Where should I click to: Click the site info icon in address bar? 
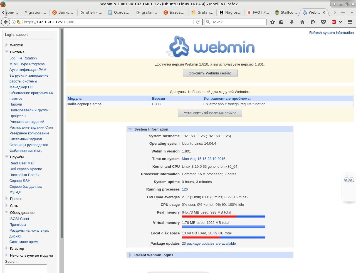click(14, 21)
